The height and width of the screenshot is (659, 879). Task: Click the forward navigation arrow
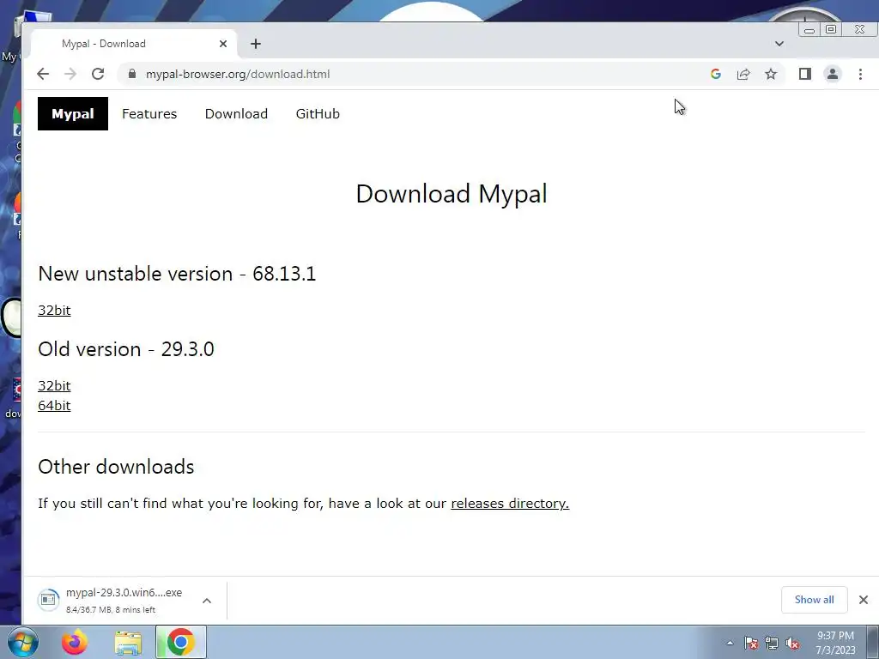pos(70,74)
